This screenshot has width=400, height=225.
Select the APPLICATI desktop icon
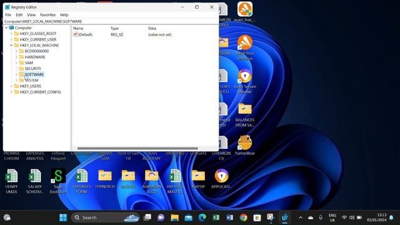(221, 179)
